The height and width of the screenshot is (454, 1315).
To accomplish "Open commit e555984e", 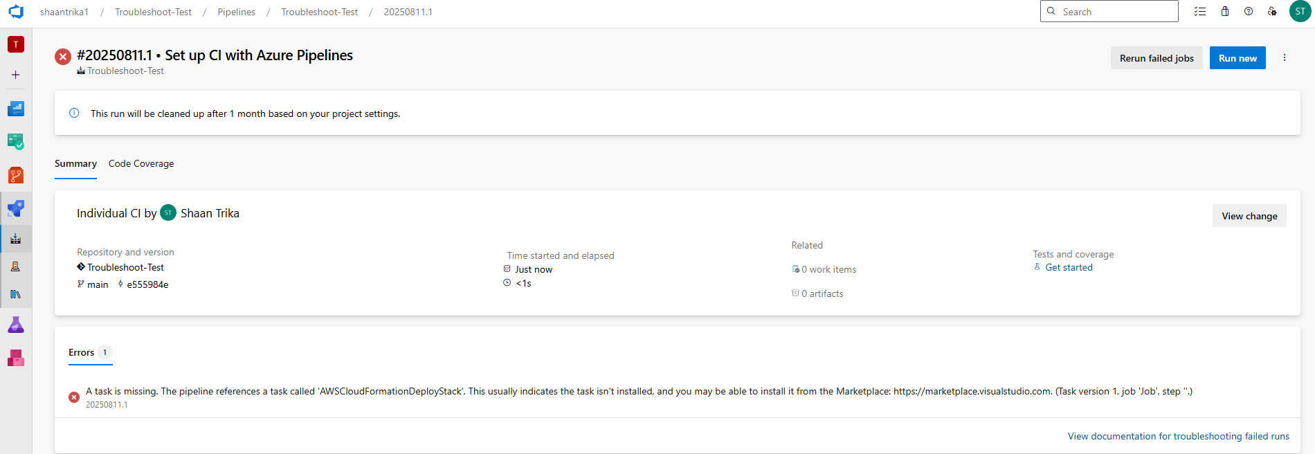I will 147,284.
